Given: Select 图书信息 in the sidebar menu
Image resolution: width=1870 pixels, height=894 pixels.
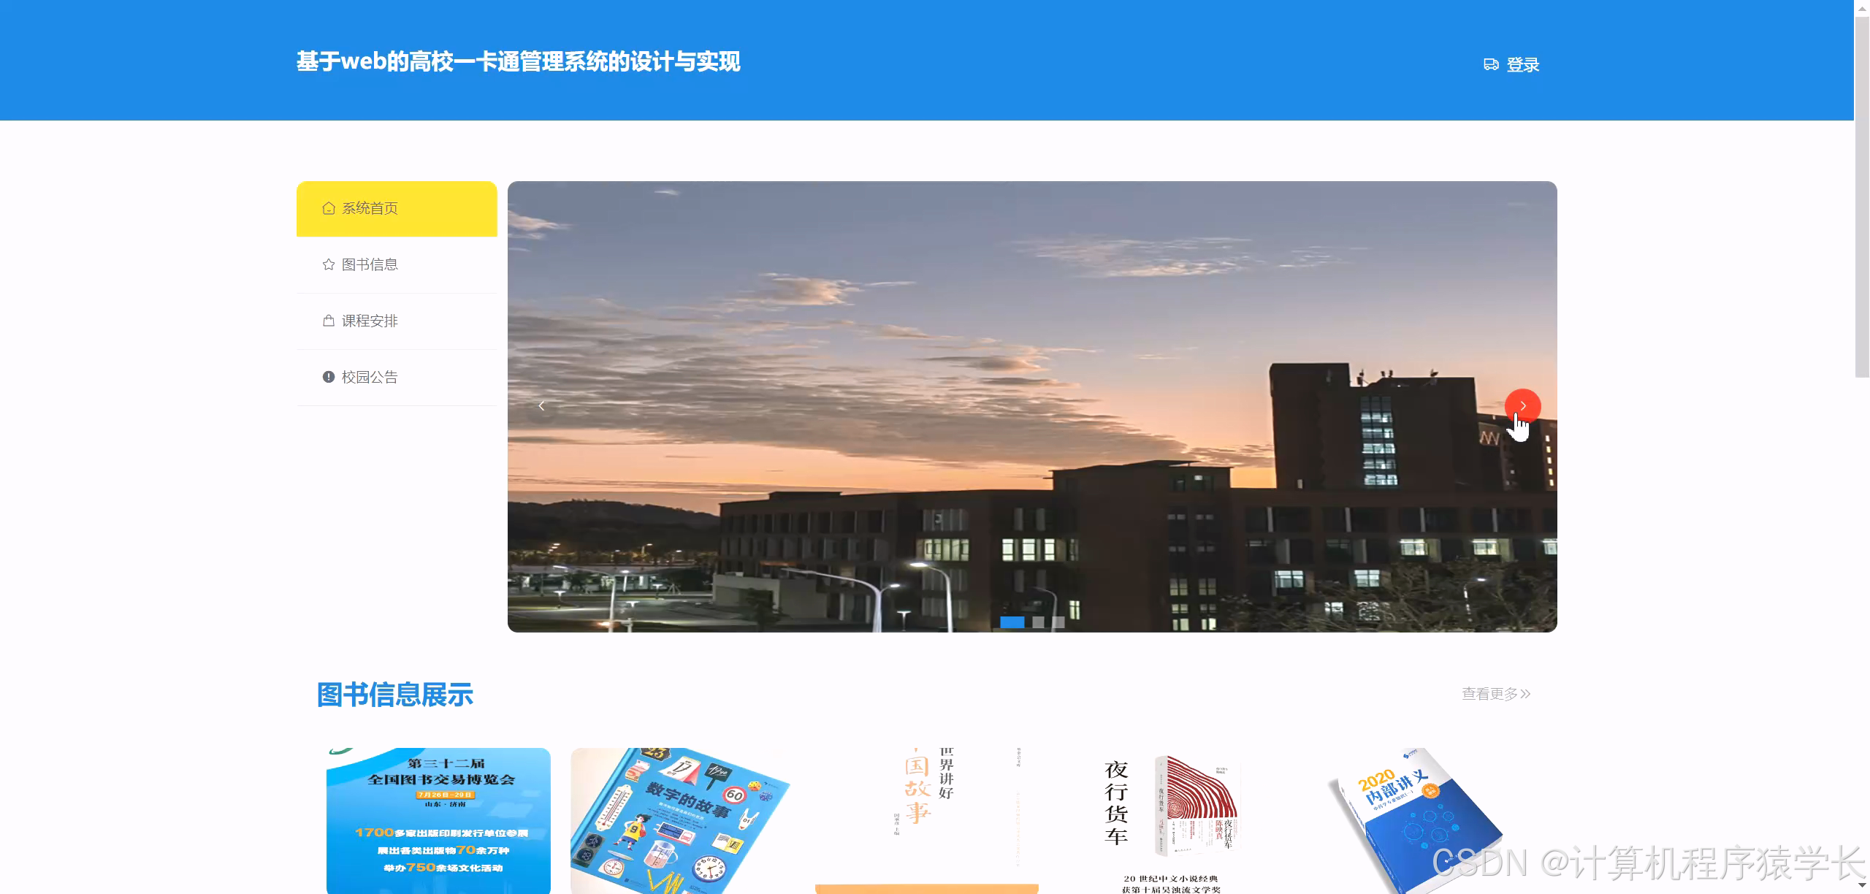Looking at the screenshot, I should (369, 264).
